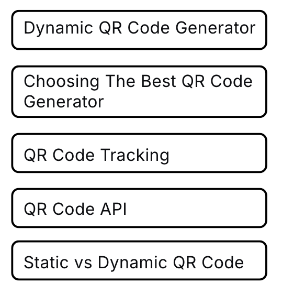Click the first box about dynamic generator

139,30
